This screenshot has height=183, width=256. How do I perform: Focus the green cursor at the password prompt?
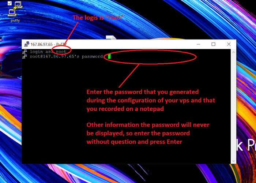(109, 56)
